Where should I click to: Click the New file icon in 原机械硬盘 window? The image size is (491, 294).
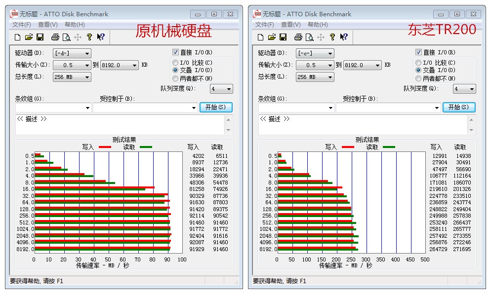pos(17,37)
